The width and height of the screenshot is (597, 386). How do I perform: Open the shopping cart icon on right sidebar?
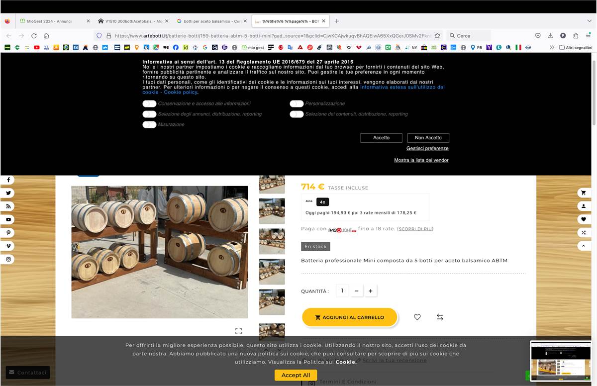(584, 193)
